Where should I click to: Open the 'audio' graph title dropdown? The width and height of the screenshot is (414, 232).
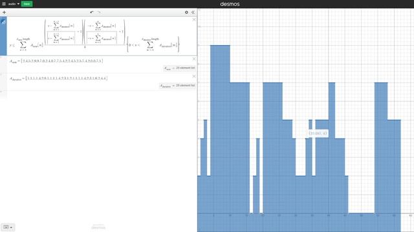coord(14,4)
